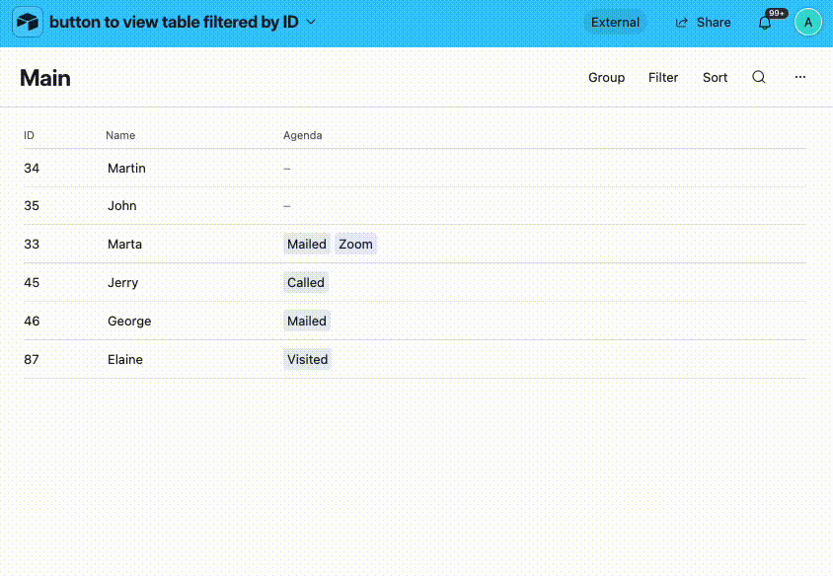
Task: Select the ID cell 87
Action: [32, 359]
